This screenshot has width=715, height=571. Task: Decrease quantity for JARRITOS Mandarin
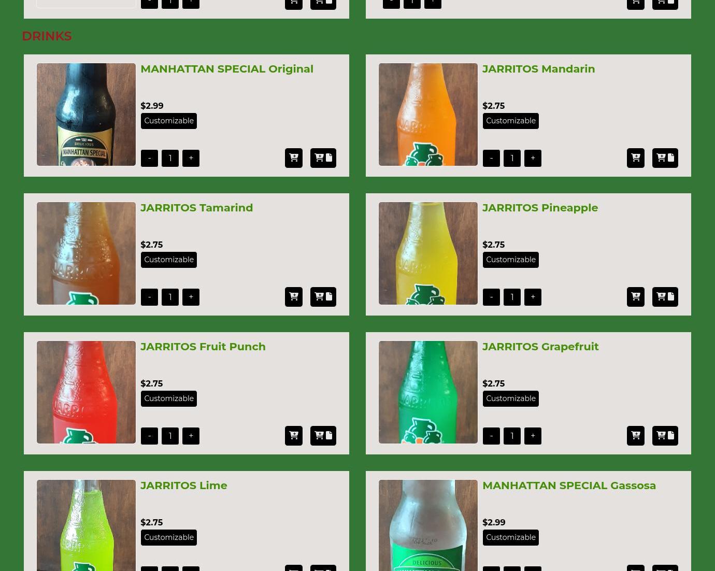click(491, 158)
